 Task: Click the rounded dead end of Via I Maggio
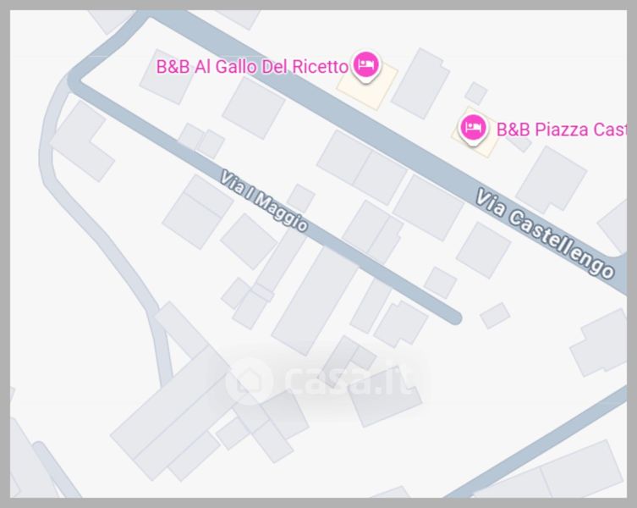[x=454, y=317]
